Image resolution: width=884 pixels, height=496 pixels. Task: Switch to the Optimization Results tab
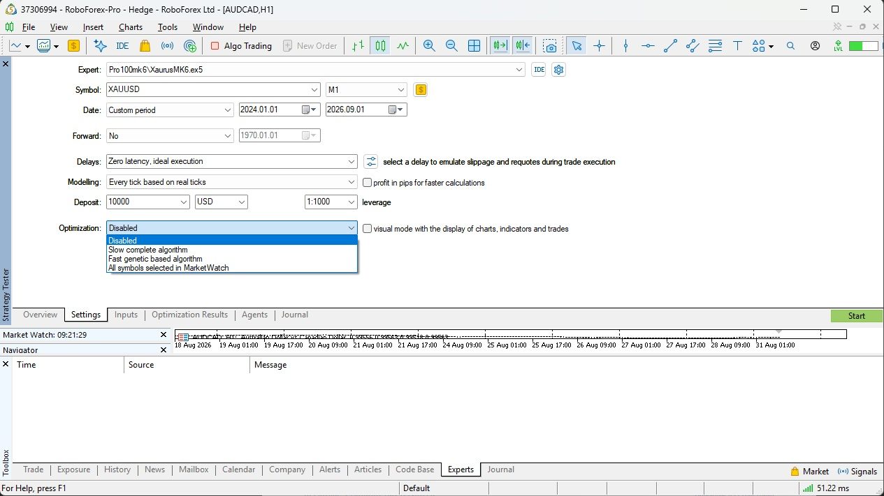pos(190,315)
